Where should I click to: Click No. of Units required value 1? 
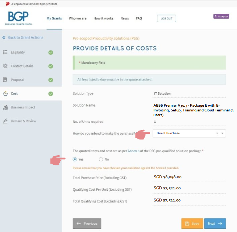pyautogui.click(x=155, y=122)
